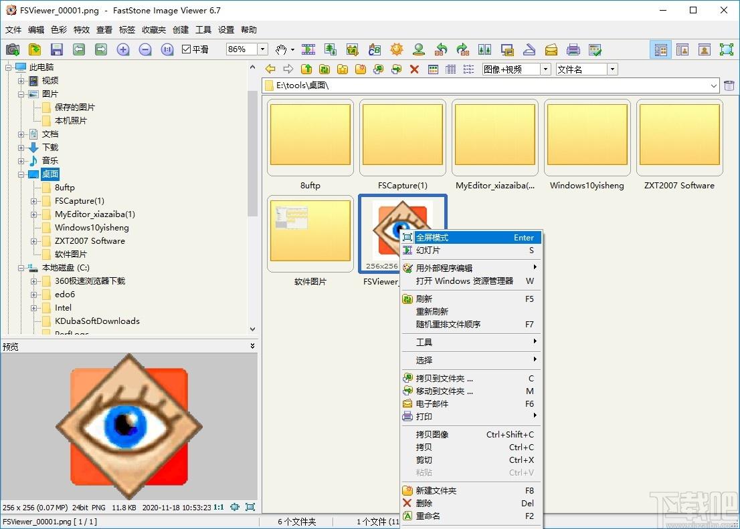Viewport: 740px width, 529px height.
Task: Click the 1:1 actual size toolbar icon
Action: (x=167, y=49)
